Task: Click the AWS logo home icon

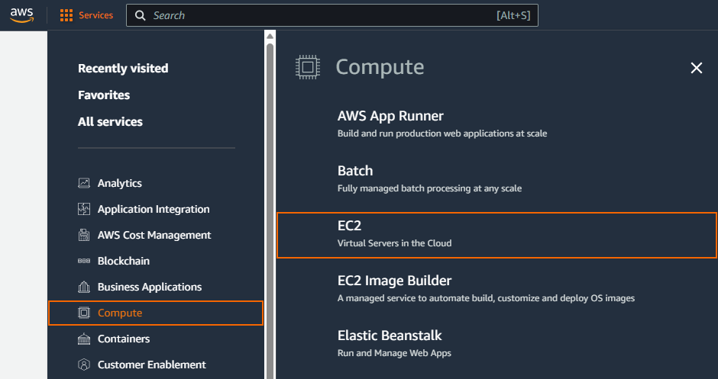Action: (x=21, y=15)
